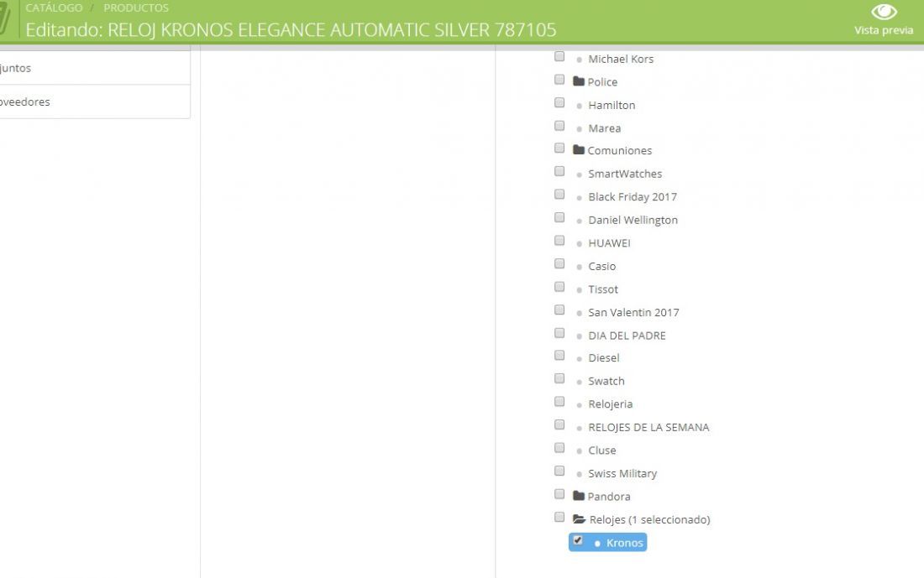Select the San Valentin 2017 label
This screenshot has height=578, width=924.
[633, 313]
